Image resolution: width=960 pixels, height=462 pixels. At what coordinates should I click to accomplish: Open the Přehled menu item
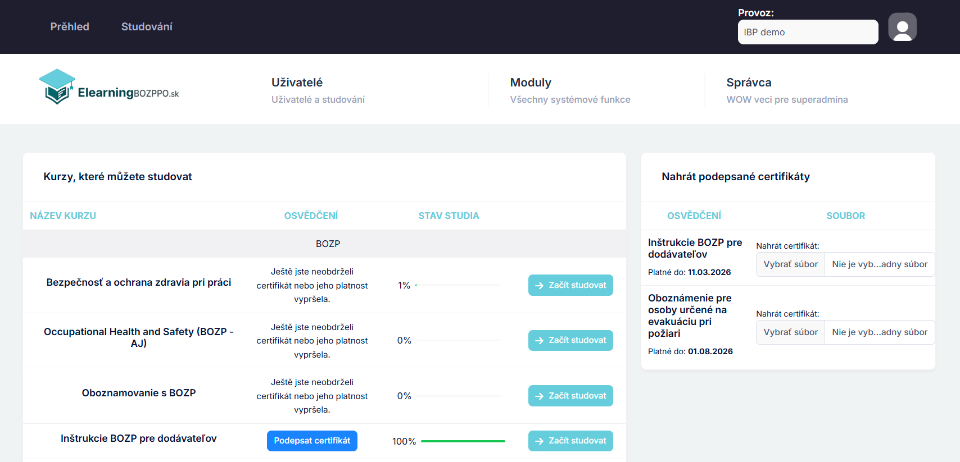(70, 27)
